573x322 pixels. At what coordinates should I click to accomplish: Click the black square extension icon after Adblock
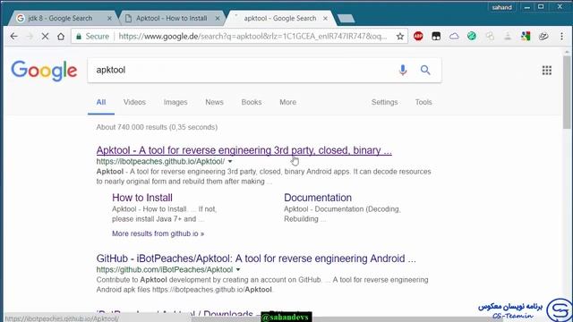tap(436, 36)
